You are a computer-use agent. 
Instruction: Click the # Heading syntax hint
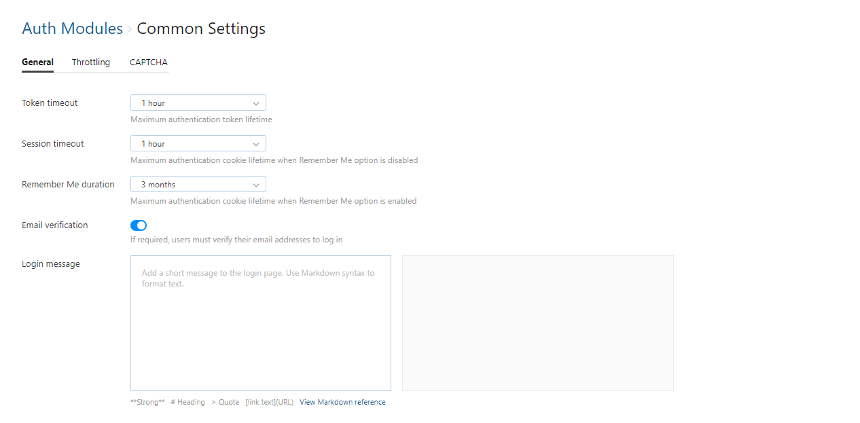(x=187, y=402)
